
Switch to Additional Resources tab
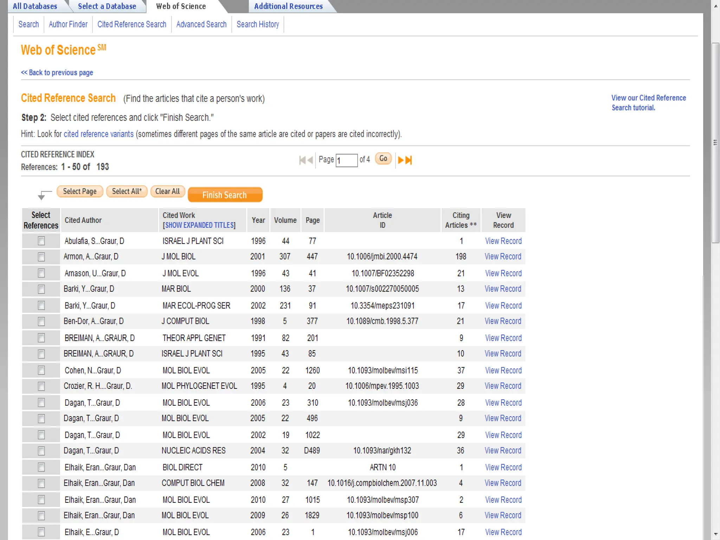[x=288, y=6]
